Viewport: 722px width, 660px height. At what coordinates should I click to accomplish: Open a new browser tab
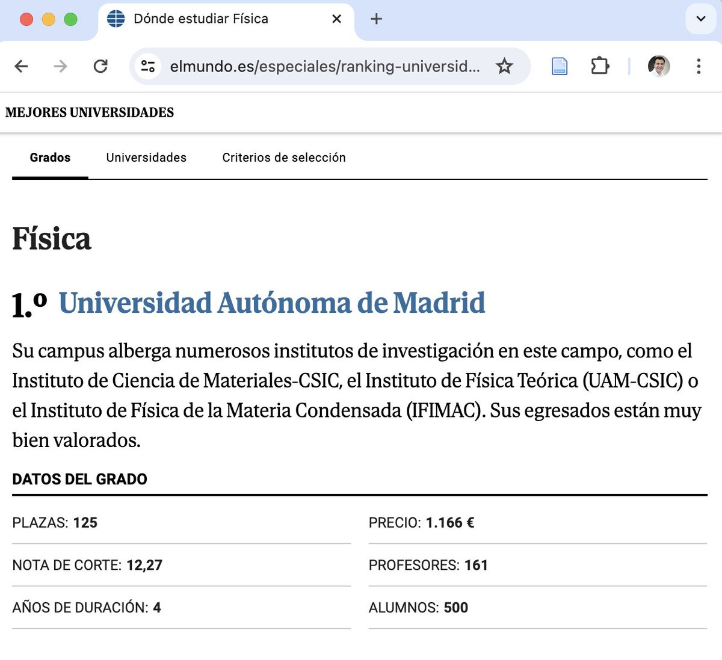click(x=376, y=19)
